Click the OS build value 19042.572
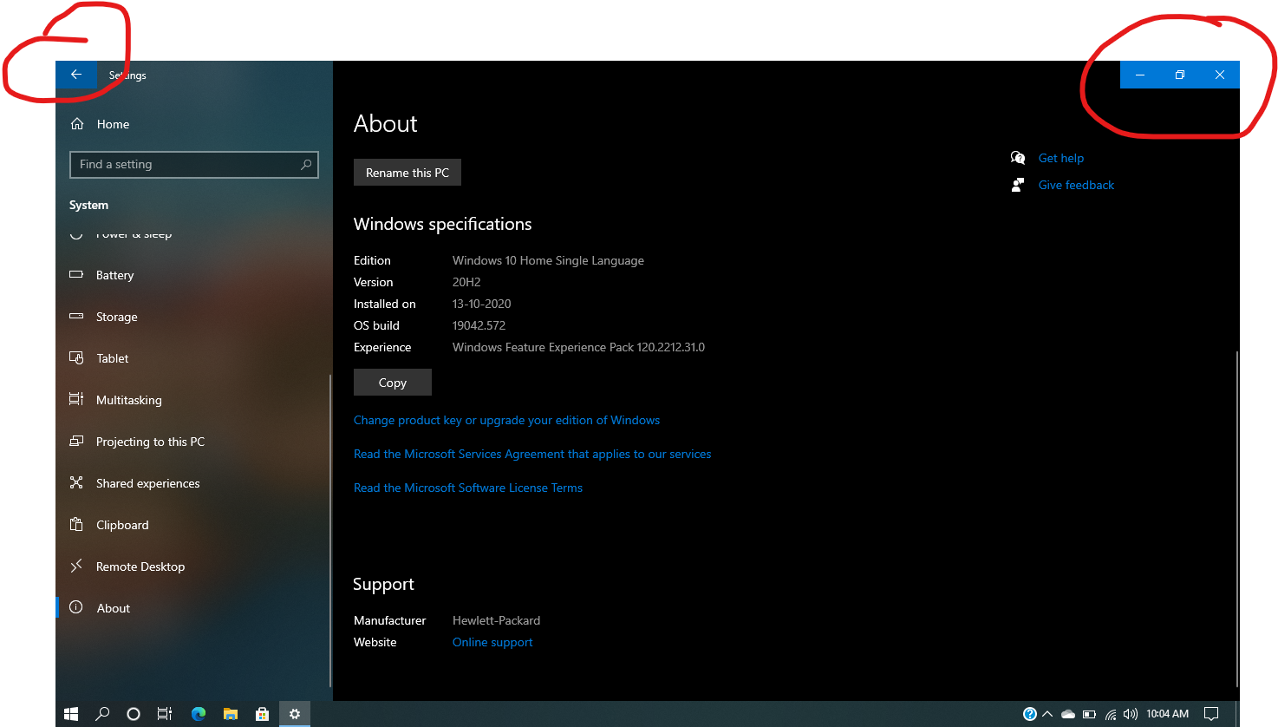 [x=479, y=325]
